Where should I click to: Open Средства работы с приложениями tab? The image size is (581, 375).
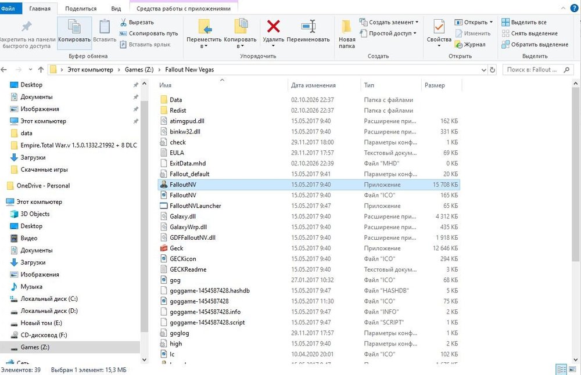click(184, 9)
